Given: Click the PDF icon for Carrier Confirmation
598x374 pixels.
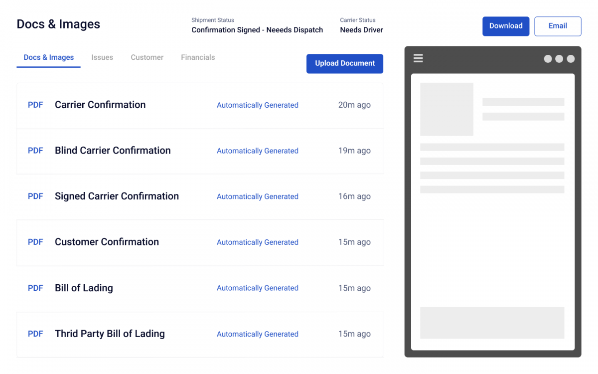Looking at the screenshot, I should pyautogui.click(x=35, y=105).
